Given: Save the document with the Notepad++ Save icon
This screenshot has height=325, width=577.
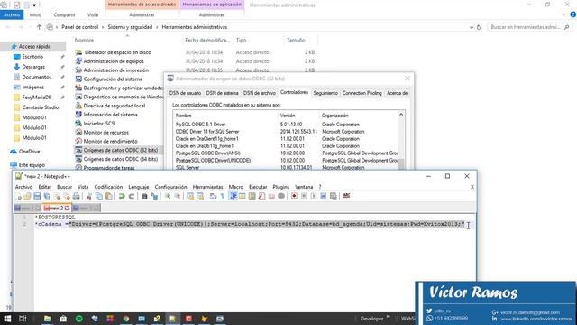Looking at the screenshot, I should pos(37,196).
